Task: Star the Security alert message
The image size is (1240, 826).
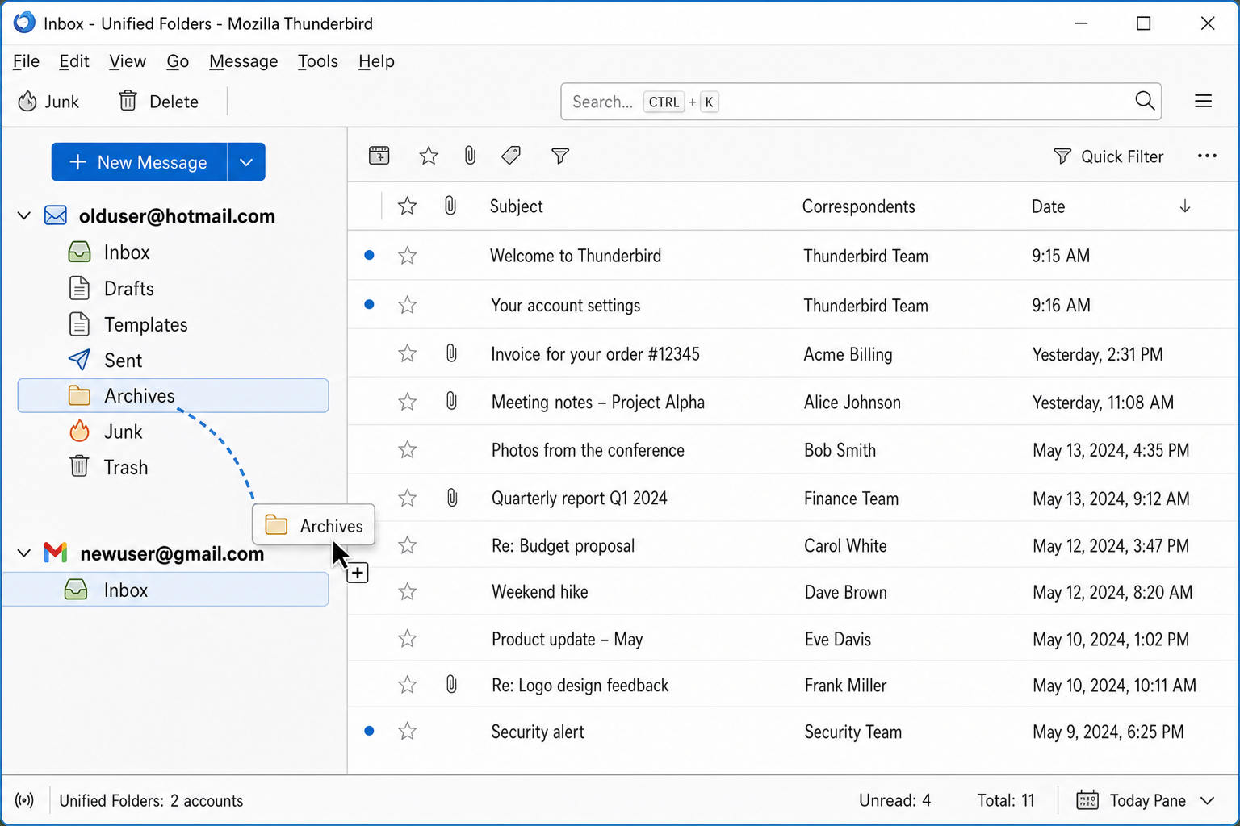Action: click(x=408, y=731)
